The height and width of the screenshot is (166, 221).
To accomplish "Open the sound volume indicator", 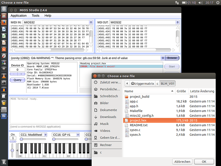I will tap(200, 3).
